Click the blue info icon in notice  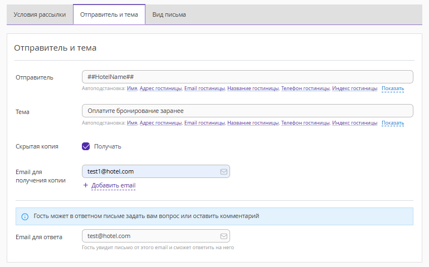tap(25, 216)
